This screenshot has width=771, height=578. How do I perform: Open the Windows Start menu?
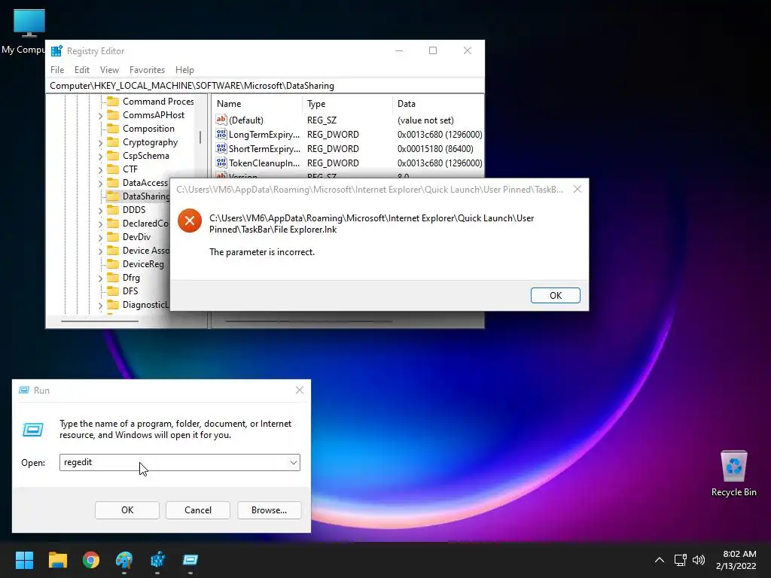tap(24, 560)
